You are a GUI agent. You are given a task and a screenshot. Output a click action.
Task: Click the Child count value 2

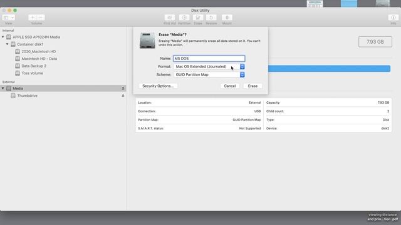(x=388, y=111)
